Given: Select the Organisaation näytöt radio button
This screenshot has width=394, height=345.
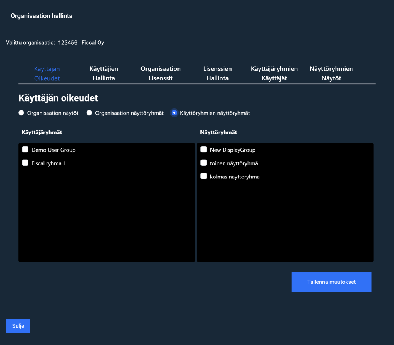Looking at the screenshot, I should (22, 113).
